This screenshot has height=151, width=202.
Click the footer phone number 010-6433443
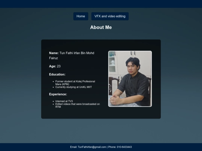coord(124,147)
